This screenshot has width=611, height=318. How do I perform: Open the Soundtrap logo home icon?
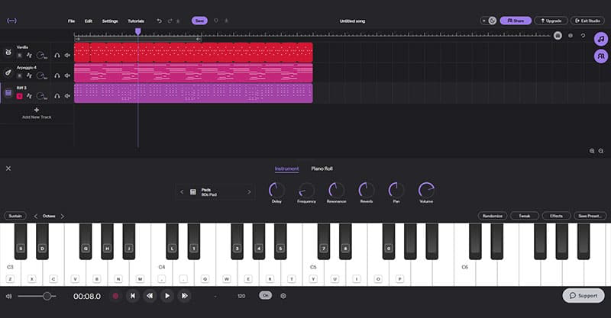tap(11, 21)
